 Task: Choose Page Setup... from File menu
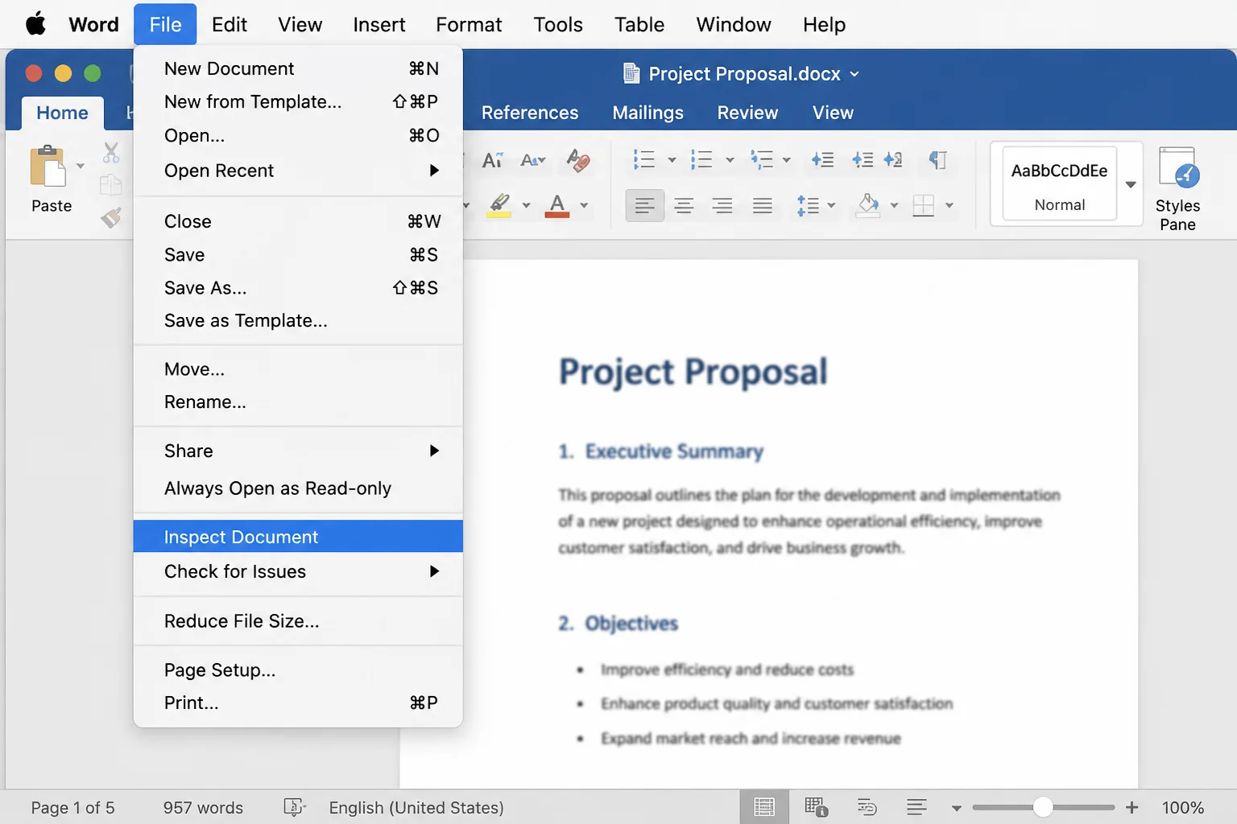[x=298, y=670]
